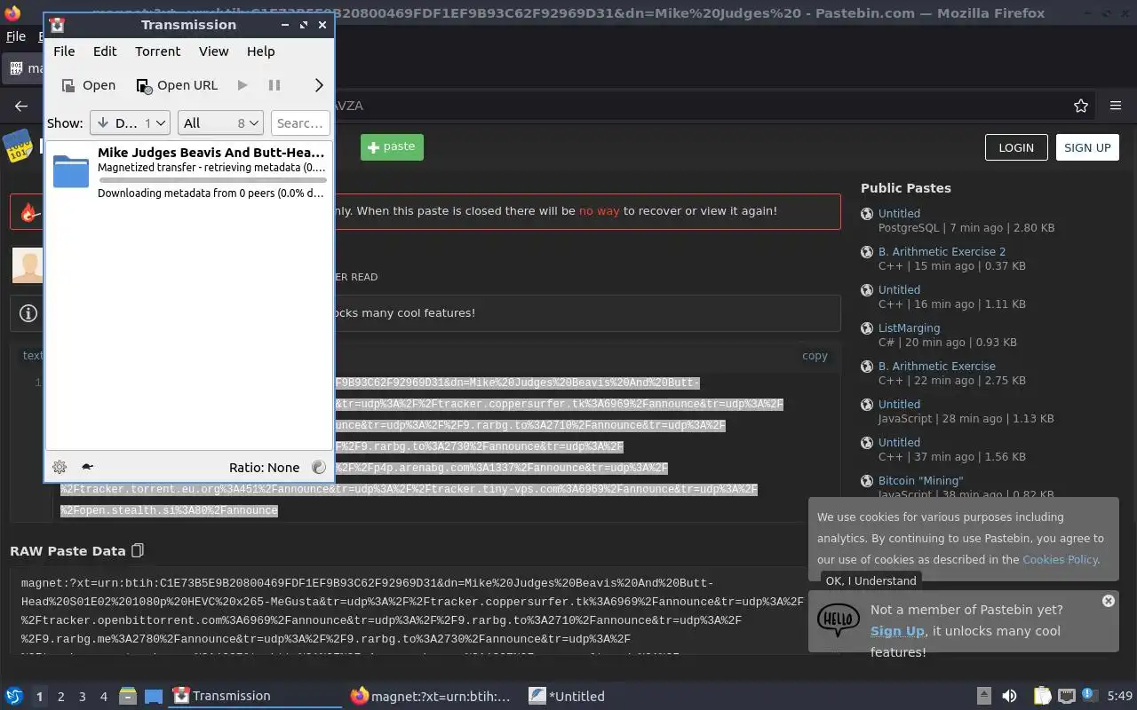
Task: Focus the Transmission search field
Action: click(x=300, y=123)
